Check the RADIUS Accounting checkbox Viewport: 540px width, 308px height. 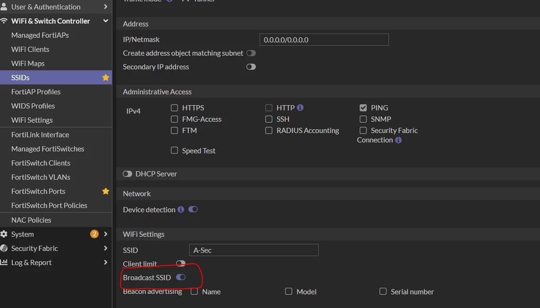[x=269, y=131]
